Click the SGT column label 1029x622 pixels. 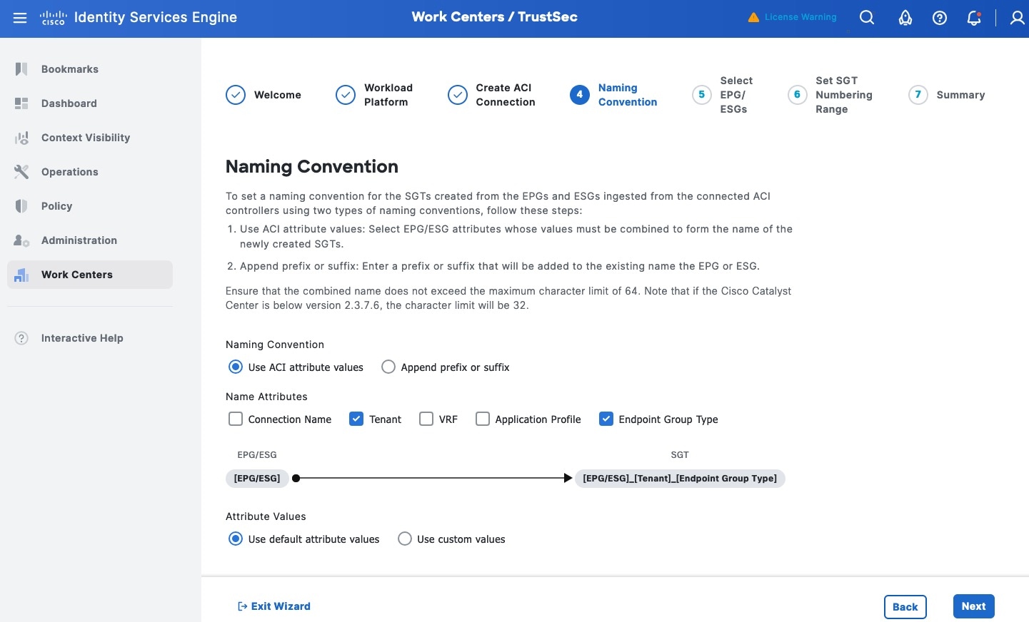tap(680, 454)
